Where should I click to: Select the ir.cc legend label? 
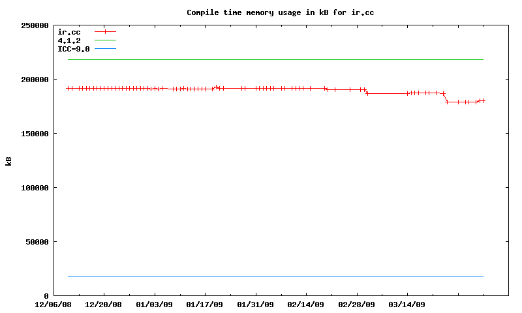click(69, 31)
